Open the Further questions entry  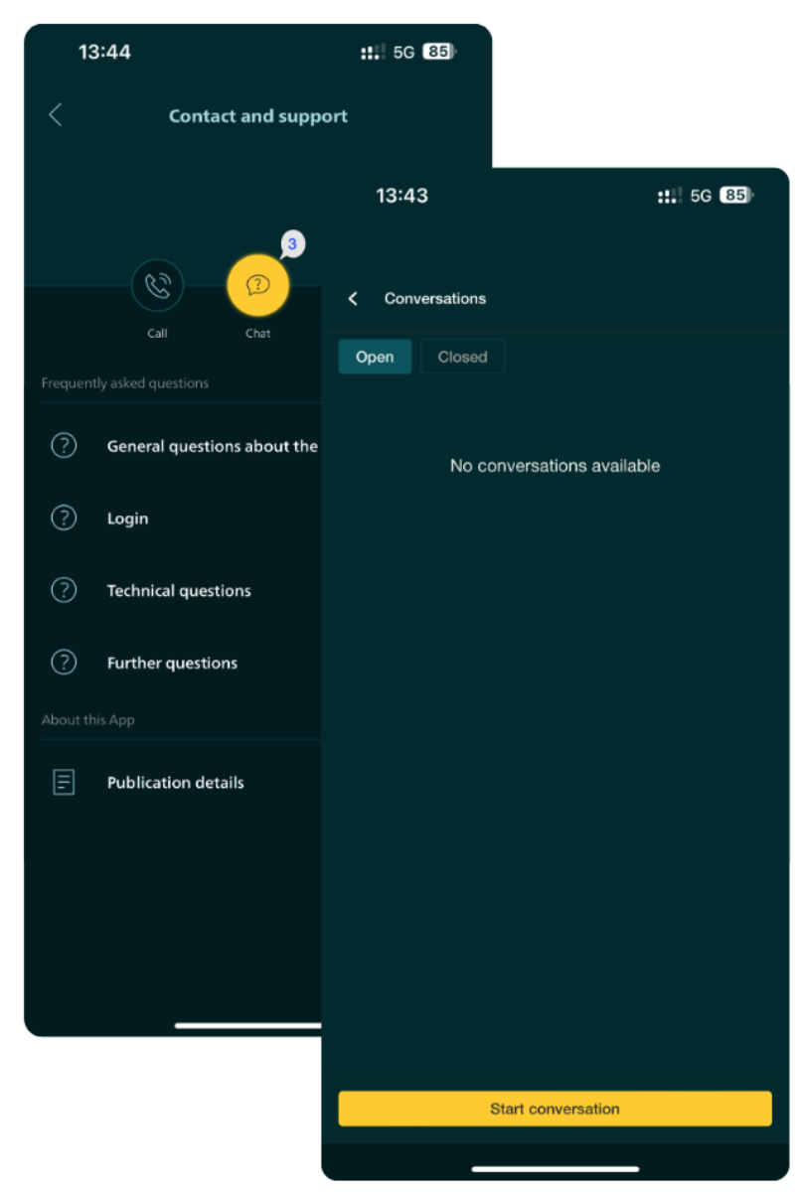pyautogui.click(x=172, y=664)
